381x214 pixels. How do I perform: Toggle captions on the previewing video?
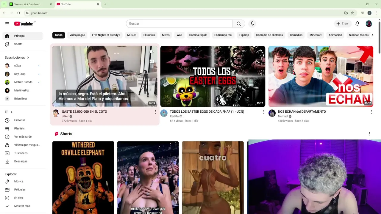pos(152,62)
